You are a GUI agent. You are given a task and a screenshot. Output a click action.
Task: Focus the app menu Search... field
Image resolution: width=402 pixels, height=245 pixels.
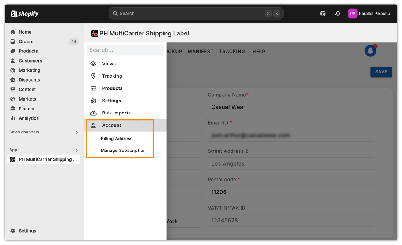125,50
